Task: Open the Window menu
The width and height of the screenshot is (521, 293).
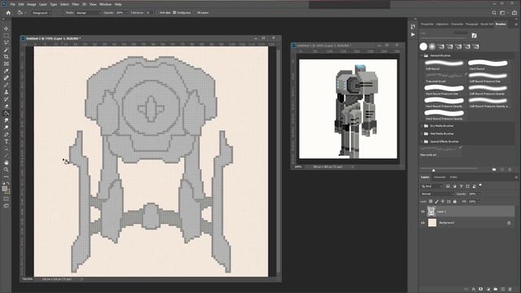Action: click(x=105, y=4)
